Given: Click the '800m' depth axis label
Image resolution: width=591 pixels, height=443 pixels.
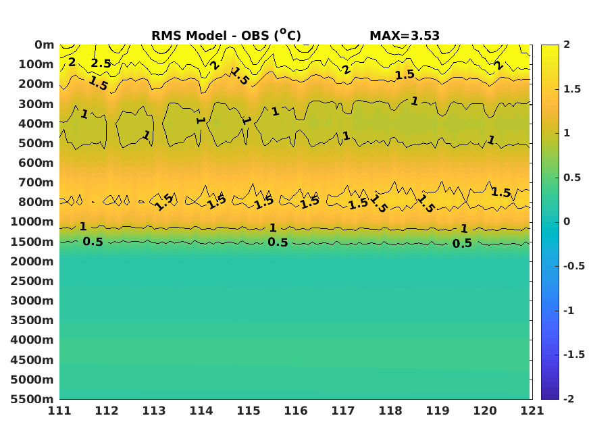Looking at the screenshot, I should [36, 203].
